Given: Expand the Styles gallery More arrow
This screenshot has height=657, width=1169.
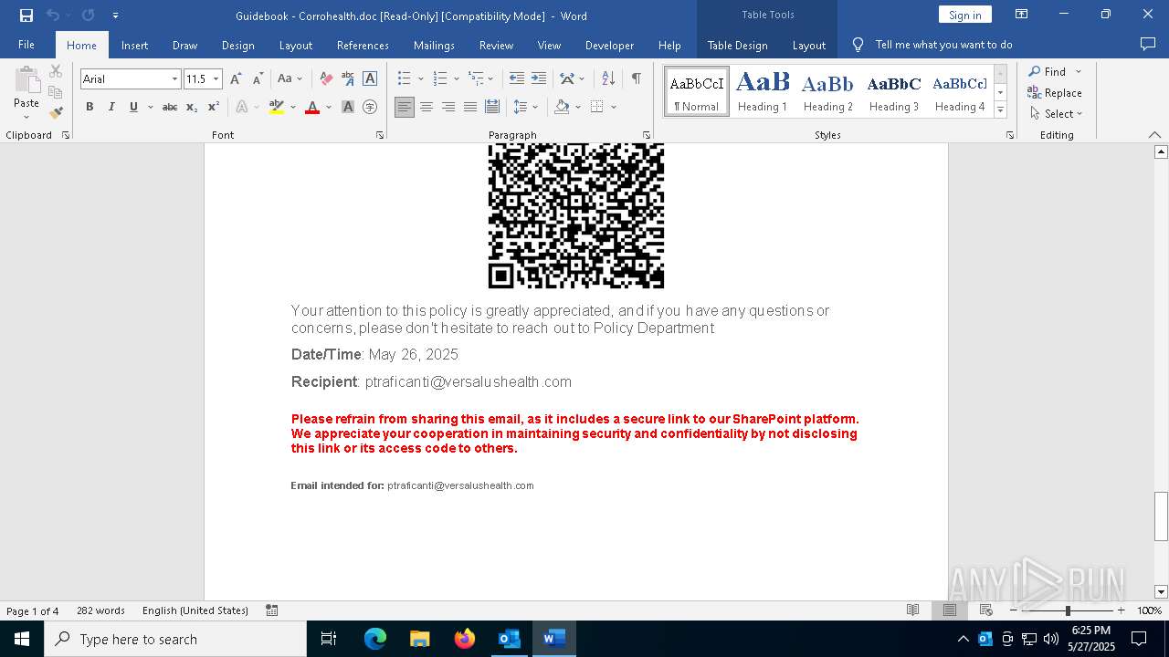Looking at the screenshot, I should coord(1001,110).
